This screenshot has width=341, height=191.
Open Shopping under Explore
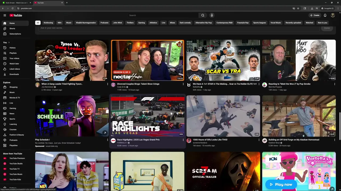(15, 87)
